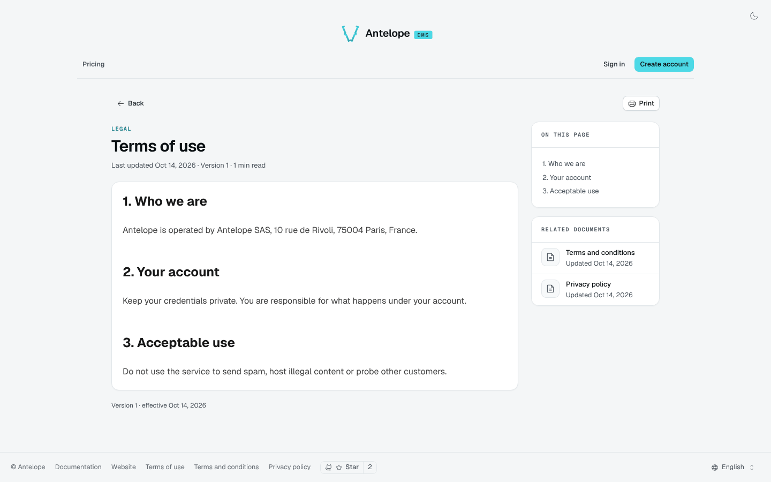Viewport: 771px width, 482px height.
Task: Open Privacy policy footer link
Action: (x=290, y=467)
